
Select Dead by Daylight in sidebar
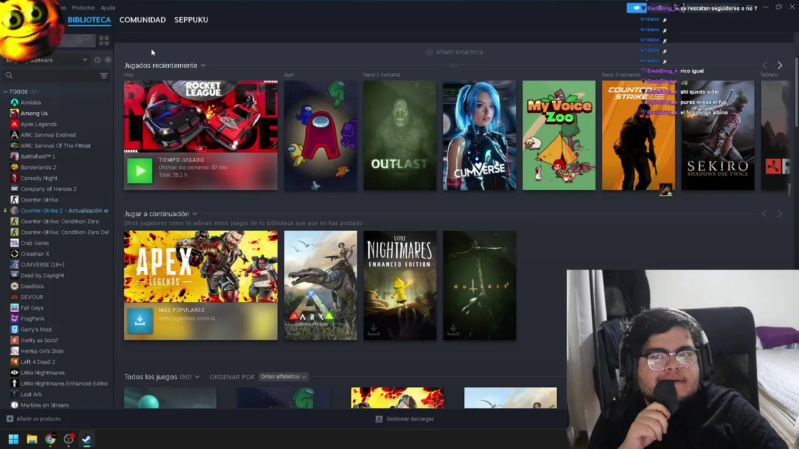tap(42, 276)
